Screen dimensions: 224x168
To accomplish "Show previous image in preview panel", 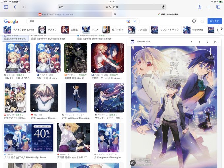I will [192, 42].
